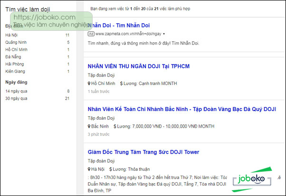286x196 pixels.
Task: Filter jobs by location Hải Phòng
Action: pos(15,64)
